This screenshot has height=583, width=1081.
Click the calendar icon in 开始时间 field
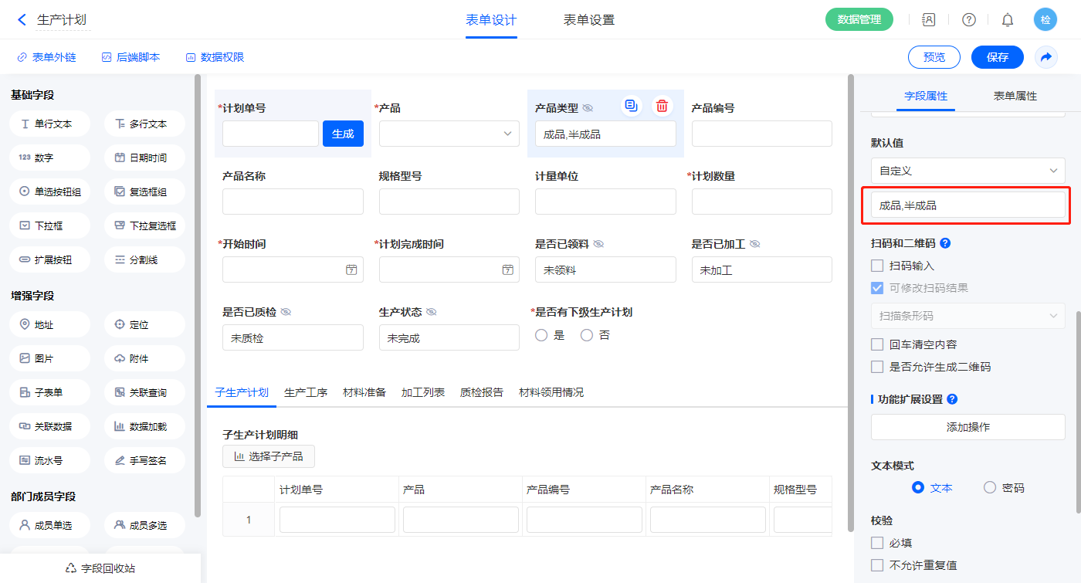point(351,269)
